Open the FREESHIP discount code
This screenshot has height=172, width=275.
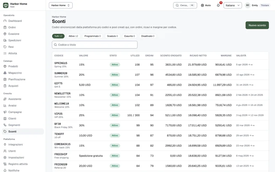point(61,154)
